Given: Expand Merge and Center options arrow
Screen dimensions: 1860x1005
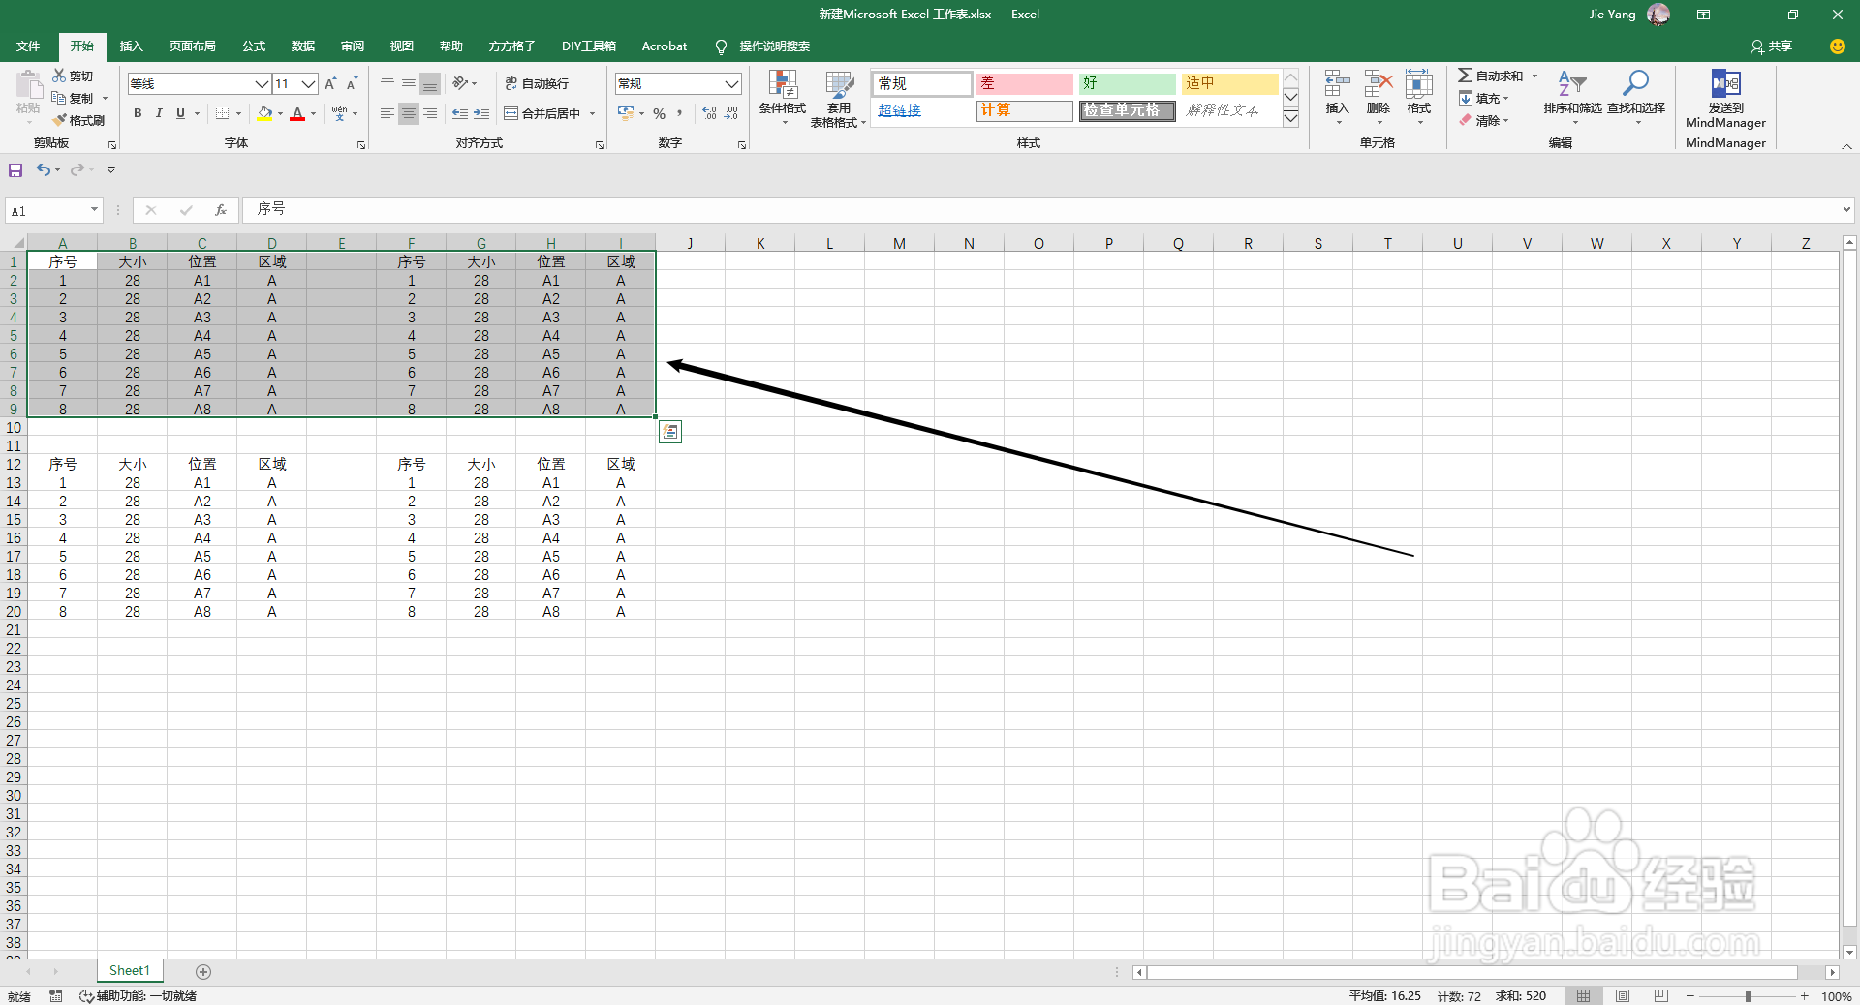Looking at the screenshot, I should [592, 114].
